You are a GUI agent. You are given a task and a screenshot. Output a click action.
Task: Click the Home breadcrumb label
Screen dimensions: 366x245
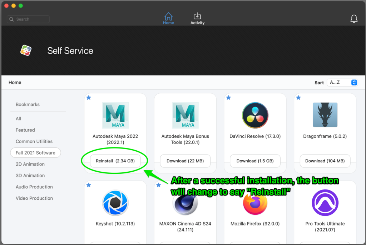point(15,83)
